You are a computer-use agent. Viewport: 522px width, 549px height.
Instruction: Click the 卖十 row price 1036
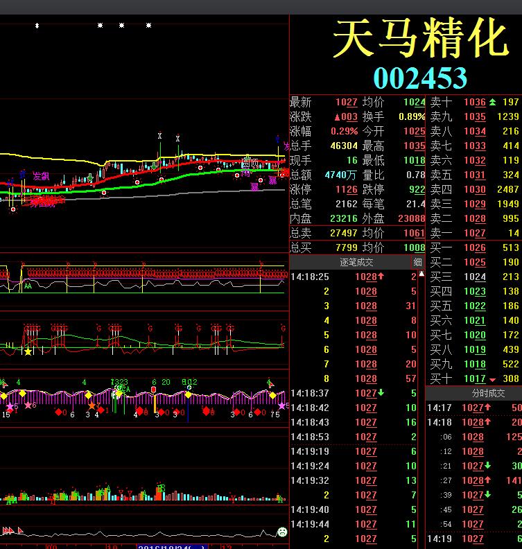click(475, 102)
